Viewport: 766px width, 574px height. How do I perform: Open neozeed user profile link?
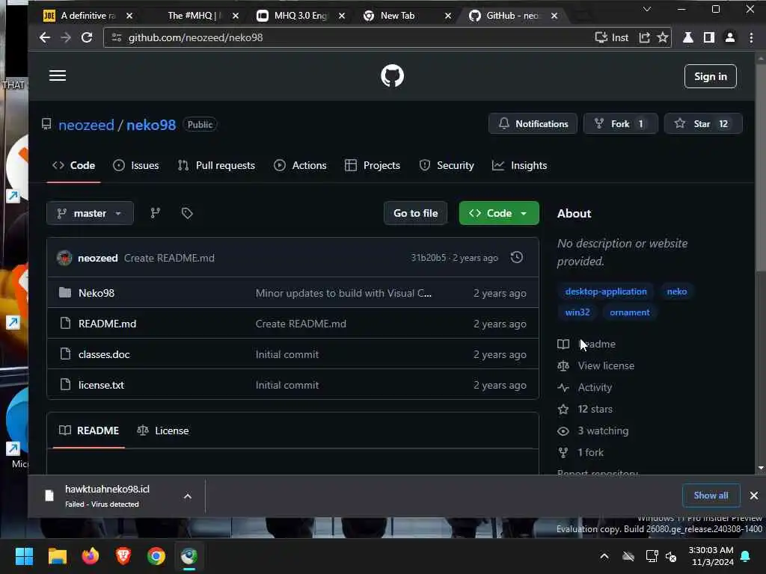(x=86, y=125)
